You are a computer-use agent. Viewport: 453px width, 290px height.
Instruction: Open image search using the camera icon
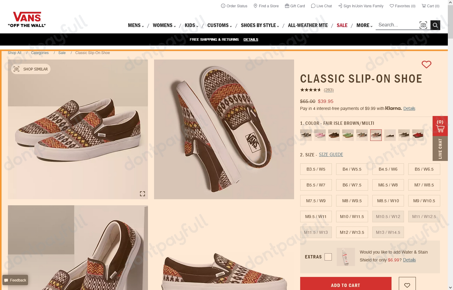coord(423,25)
